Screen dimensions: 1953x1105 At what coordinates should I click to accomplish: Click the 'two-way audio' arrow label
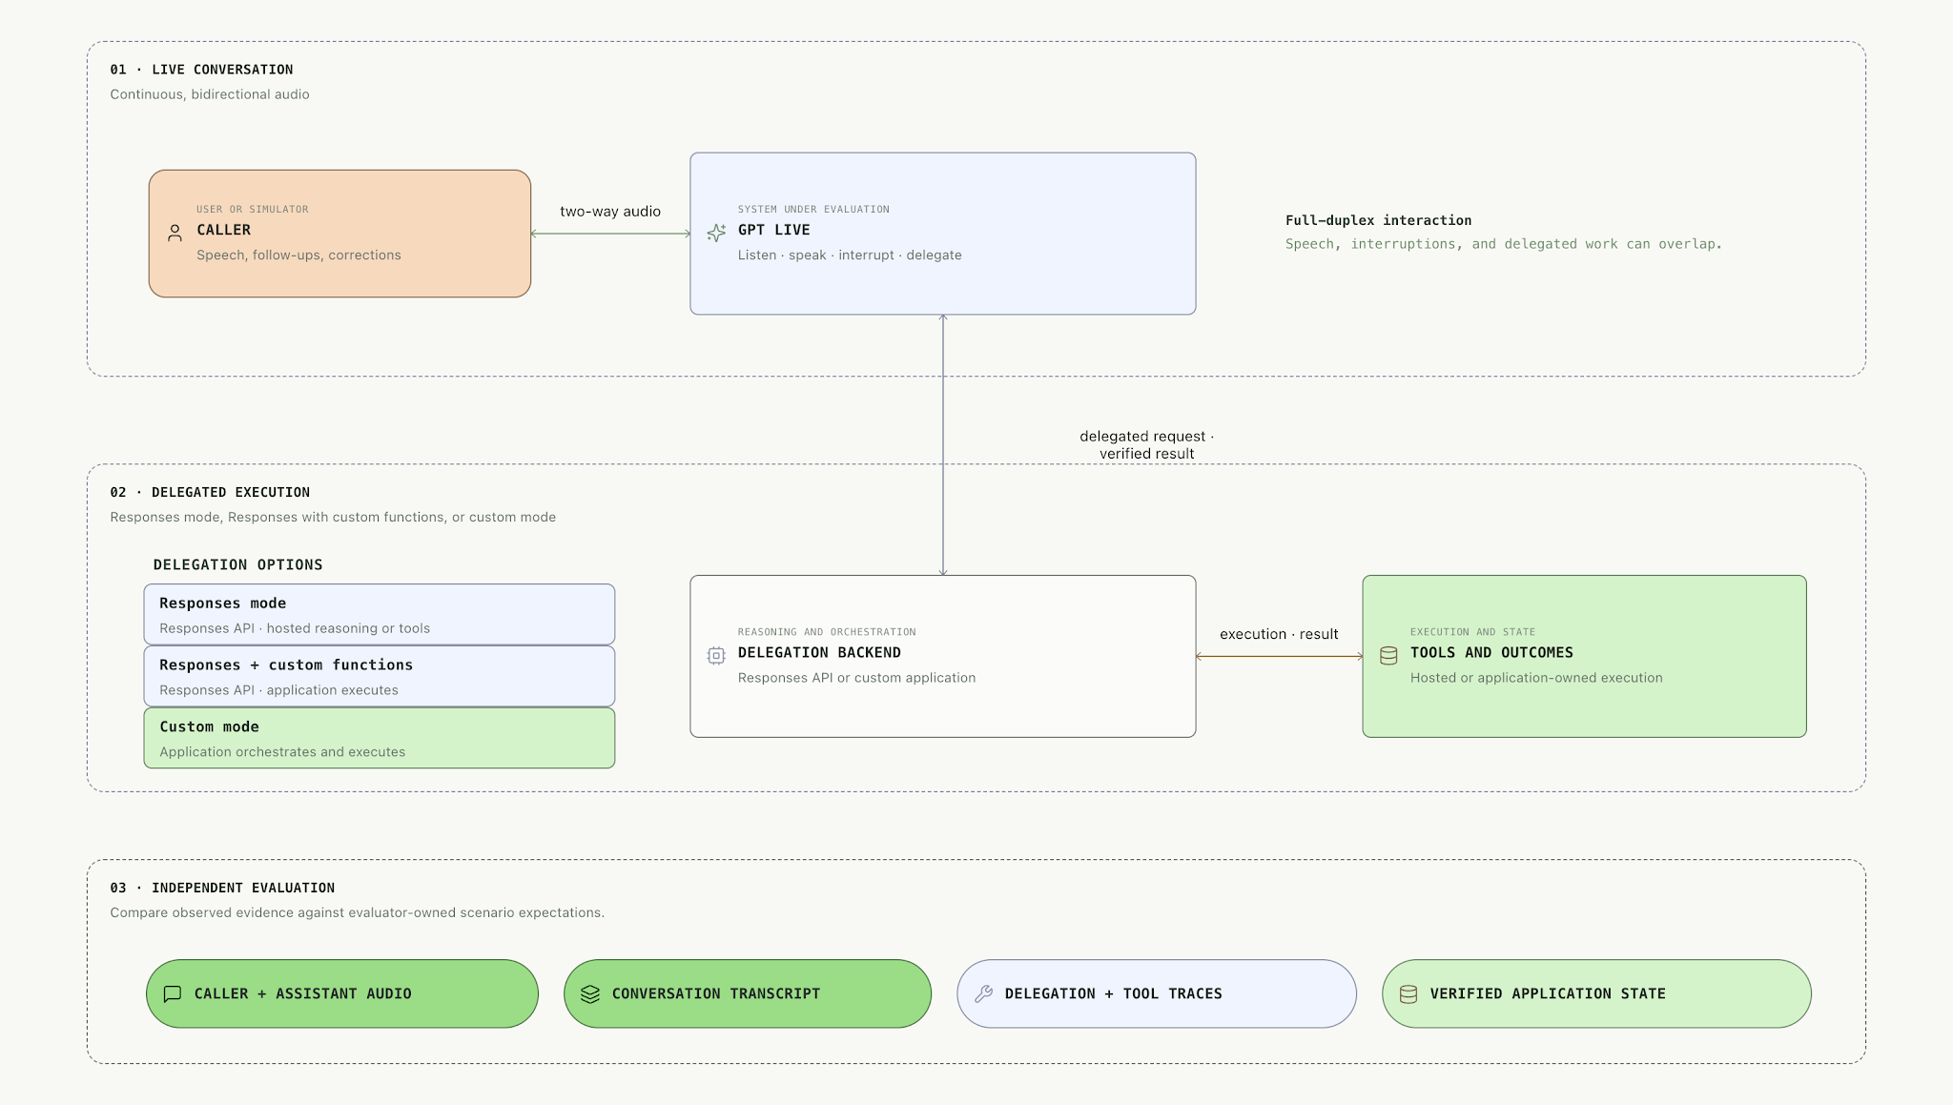tap(610, 212)
